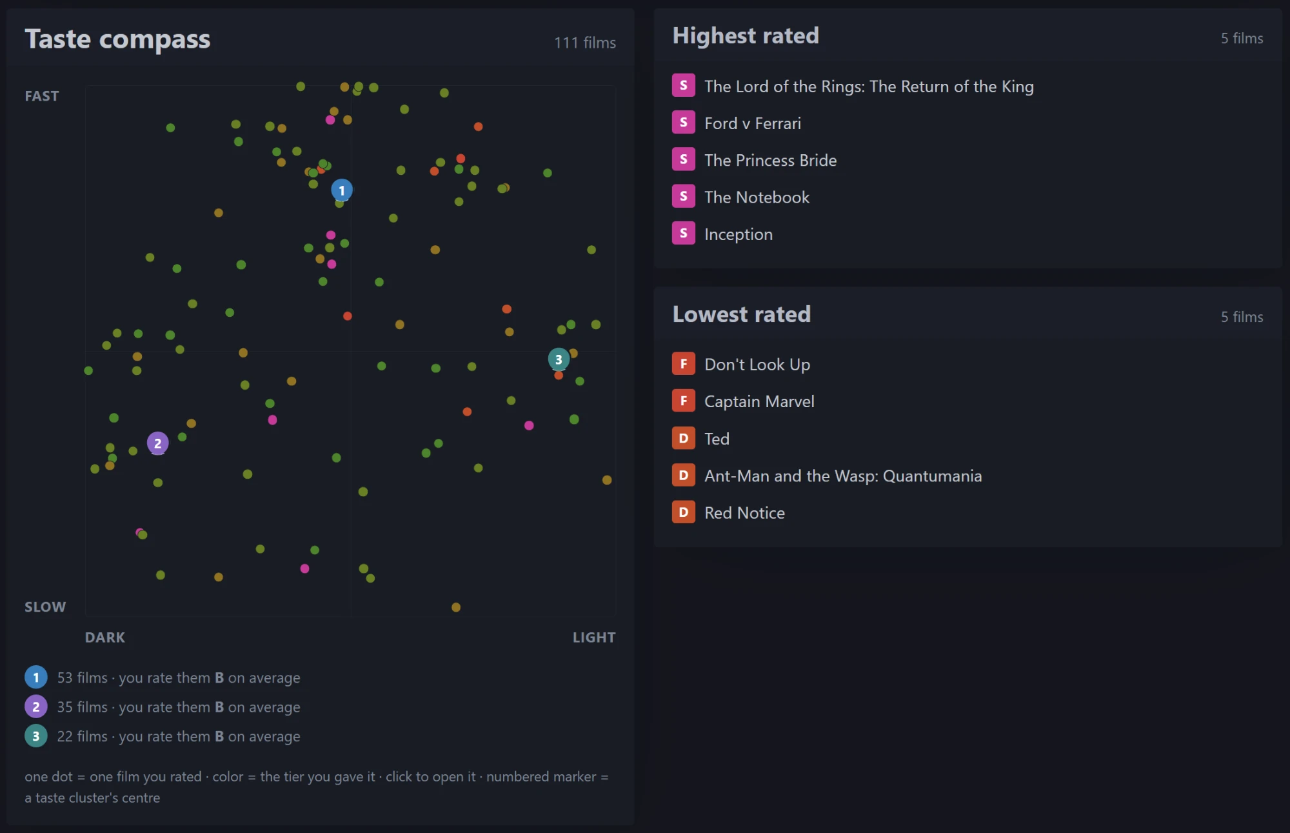Screen dimensions: 1290x833
Task: Click the '5 films' count in Lowest rated
Action: point(1242,317)
